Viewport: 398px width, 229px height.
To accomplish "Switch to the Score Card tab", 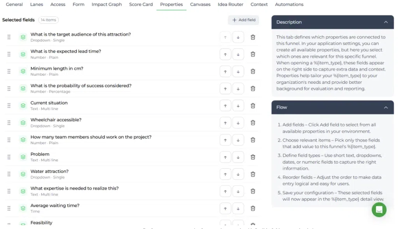I will tap(141, 4).
